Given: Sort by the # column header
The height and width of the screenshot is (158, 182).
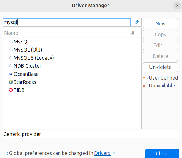Looking at the screenshot, I should coord(133,33).
